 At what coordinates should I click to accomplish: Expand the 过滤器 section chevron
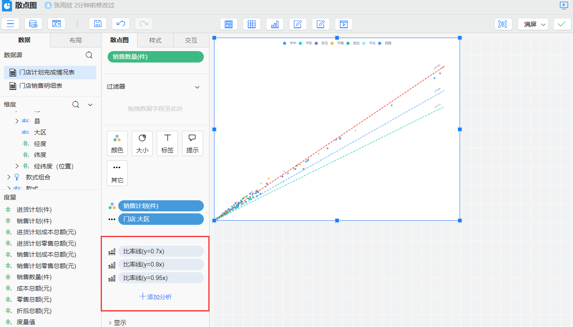click(197, 87)
